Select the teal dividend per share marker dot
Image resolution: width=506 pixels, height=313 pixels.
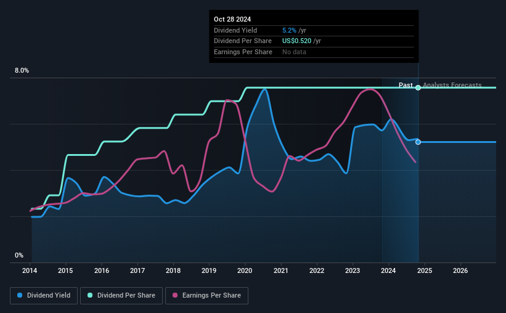point(418,87)
